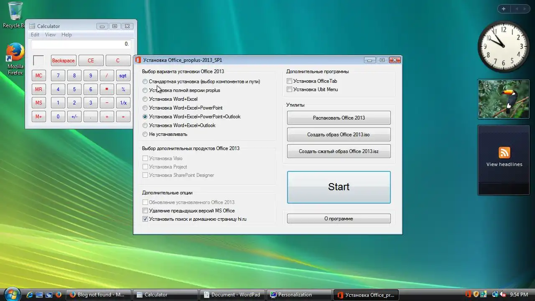The width and height of the screenshot is (535, 301).
Task: Enable Установка OfficeTab checkbox
Action: tap(289, 81)
